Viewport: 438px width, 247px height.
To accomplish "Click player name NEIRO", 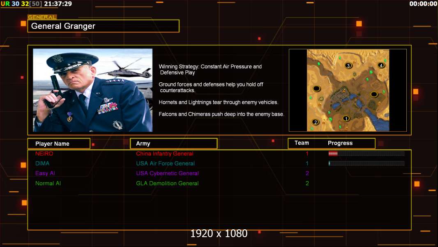I will pos(44,154).
